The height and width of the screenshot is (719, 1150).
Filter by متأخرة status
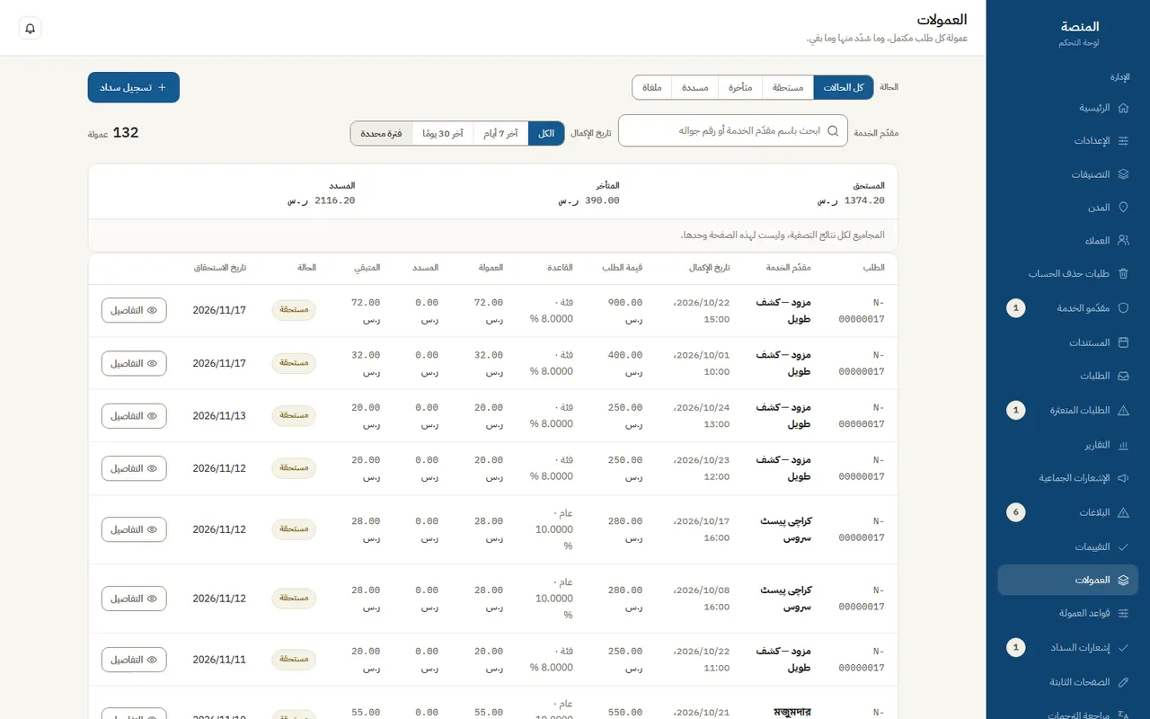tap(740, 87)
